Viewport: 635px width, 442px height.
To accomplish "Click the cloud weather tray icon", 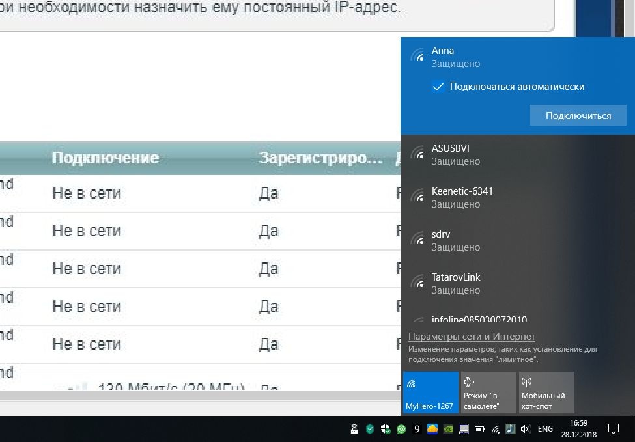I will point(432,429).
